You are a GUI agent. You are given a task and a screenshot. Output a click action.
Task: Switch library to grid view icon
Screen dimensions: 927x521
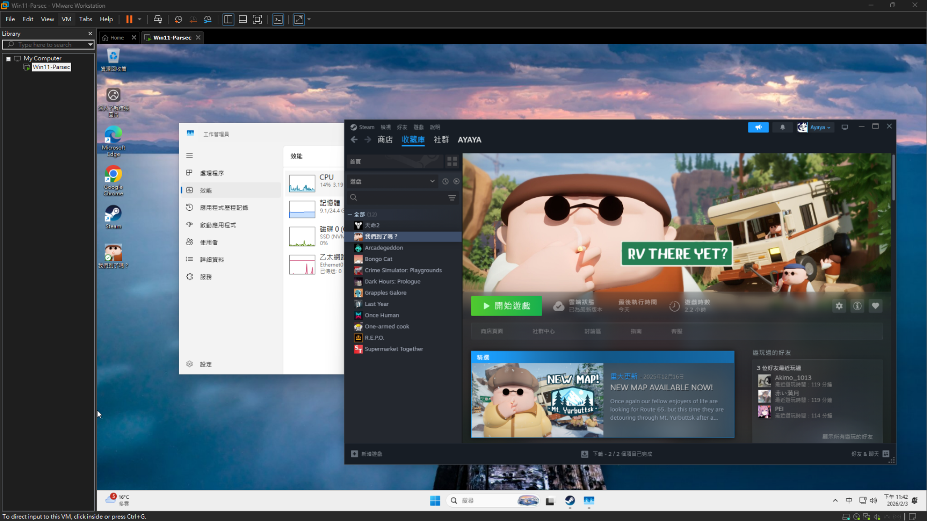click(452, 161)
